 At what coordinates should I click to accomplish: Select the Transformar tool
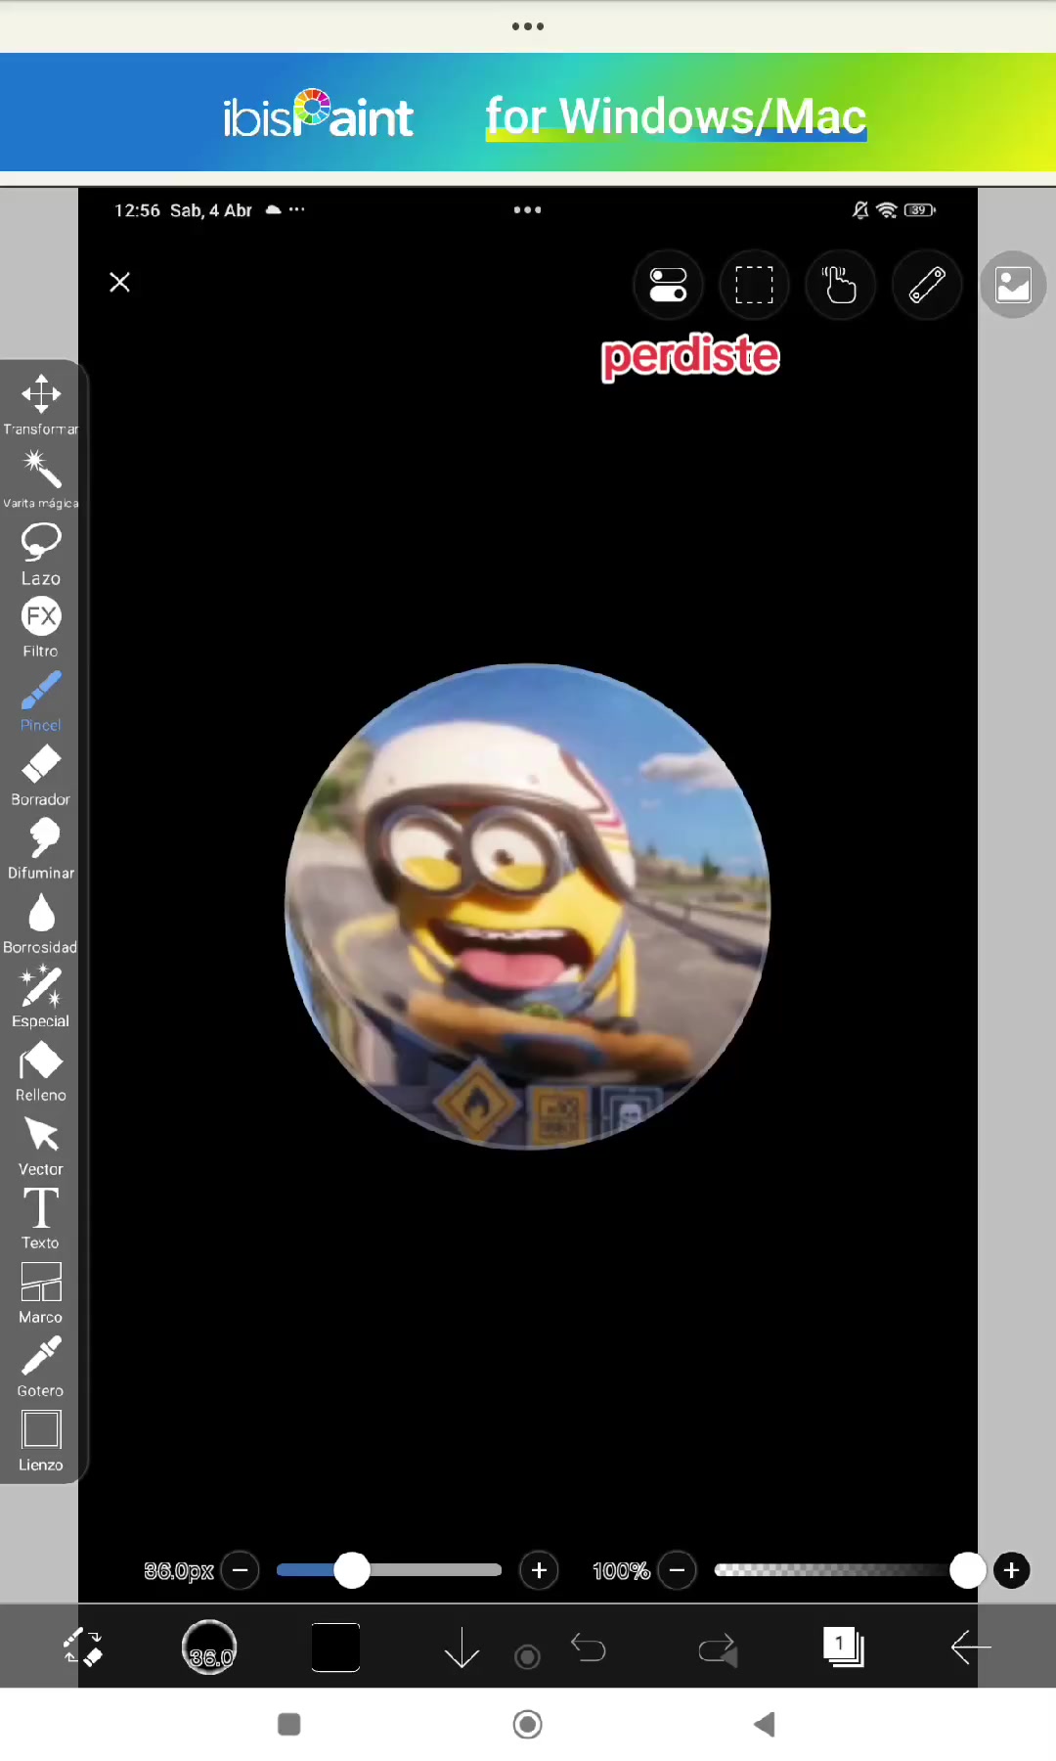(40, 404)
